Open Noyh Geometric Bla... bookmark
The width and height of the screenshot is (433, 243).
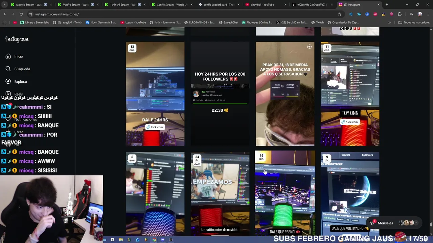[101, 23]
